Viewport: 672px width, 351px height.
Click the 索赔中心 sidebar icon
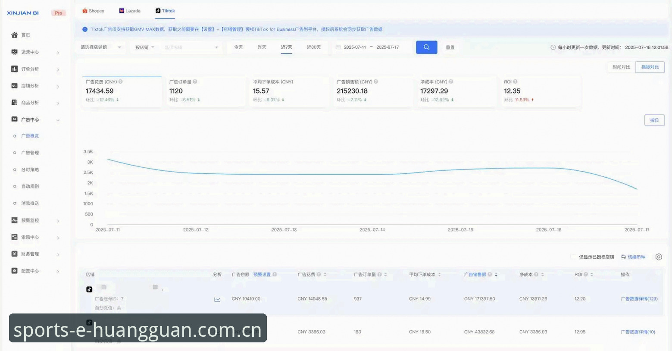point(14,237)
